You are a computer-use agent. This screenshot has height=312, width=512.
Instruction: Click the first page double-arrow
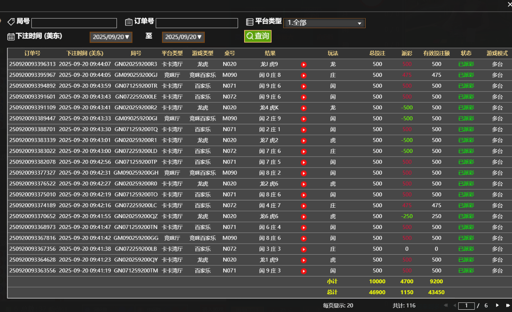coord(446,305)
